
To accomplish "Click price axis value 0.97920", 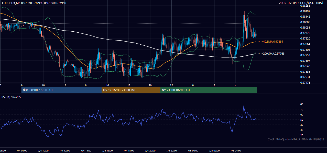I will pos(305,39).
